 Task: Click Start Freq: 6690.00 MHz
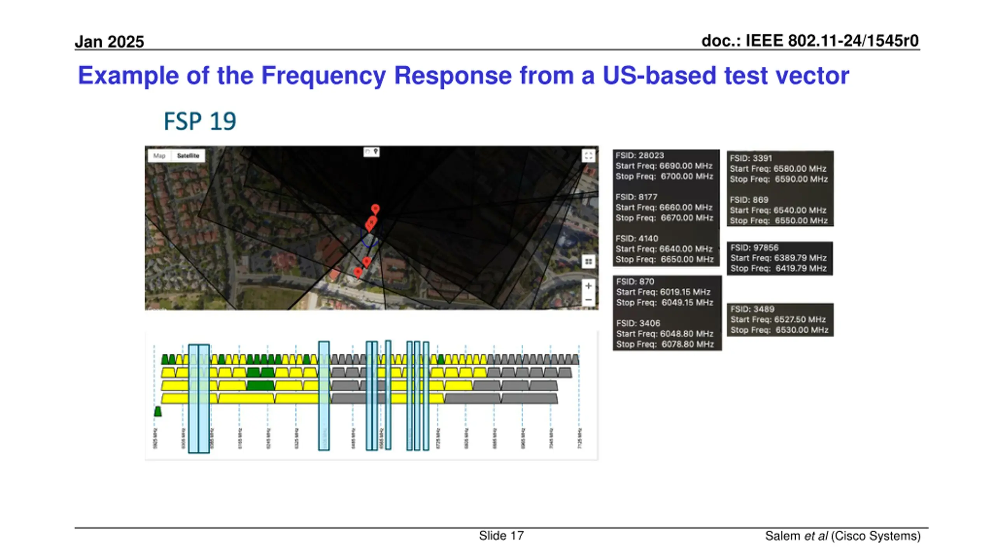tap(664, 166)
